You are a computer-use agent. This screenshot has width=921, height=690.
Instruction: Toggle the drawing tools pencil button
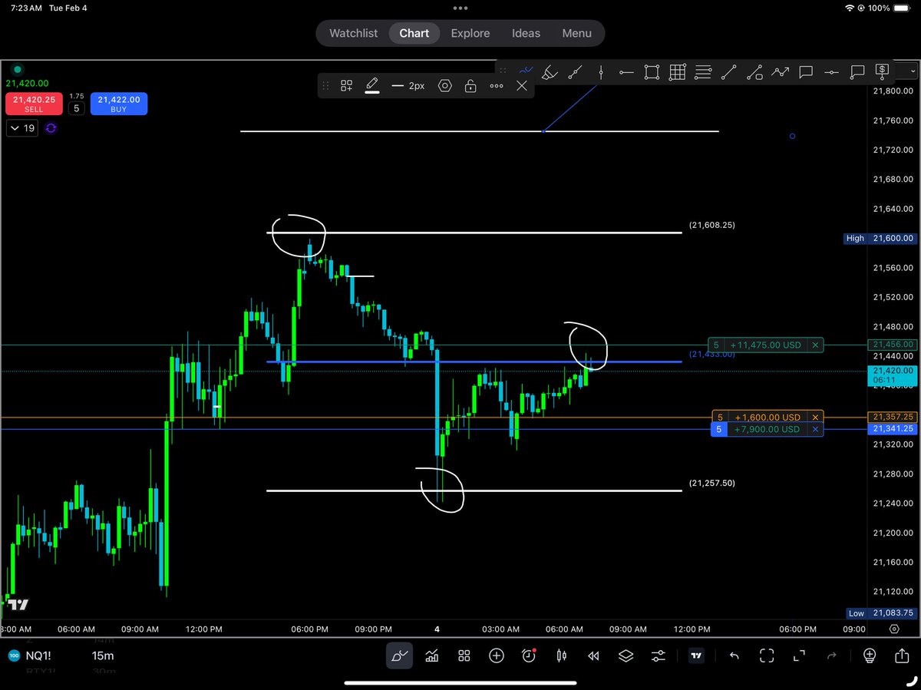pyautogui.click(x=399, y=655)
